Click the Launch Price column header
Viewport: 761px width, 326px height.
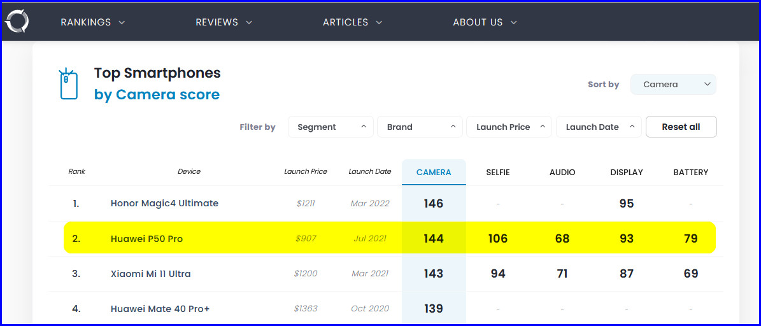tap(306, 172)
